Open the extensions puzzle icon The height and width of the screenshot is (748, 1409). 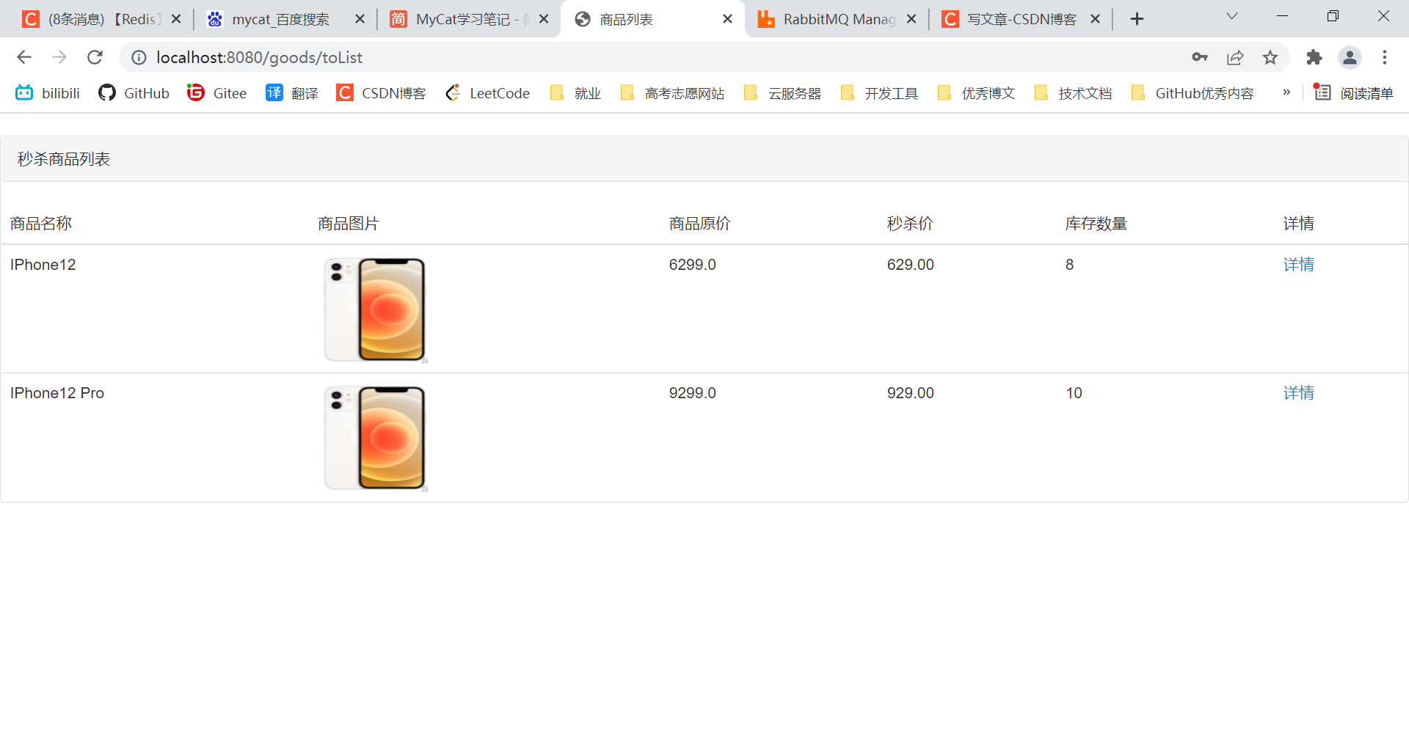[1314, 57]
